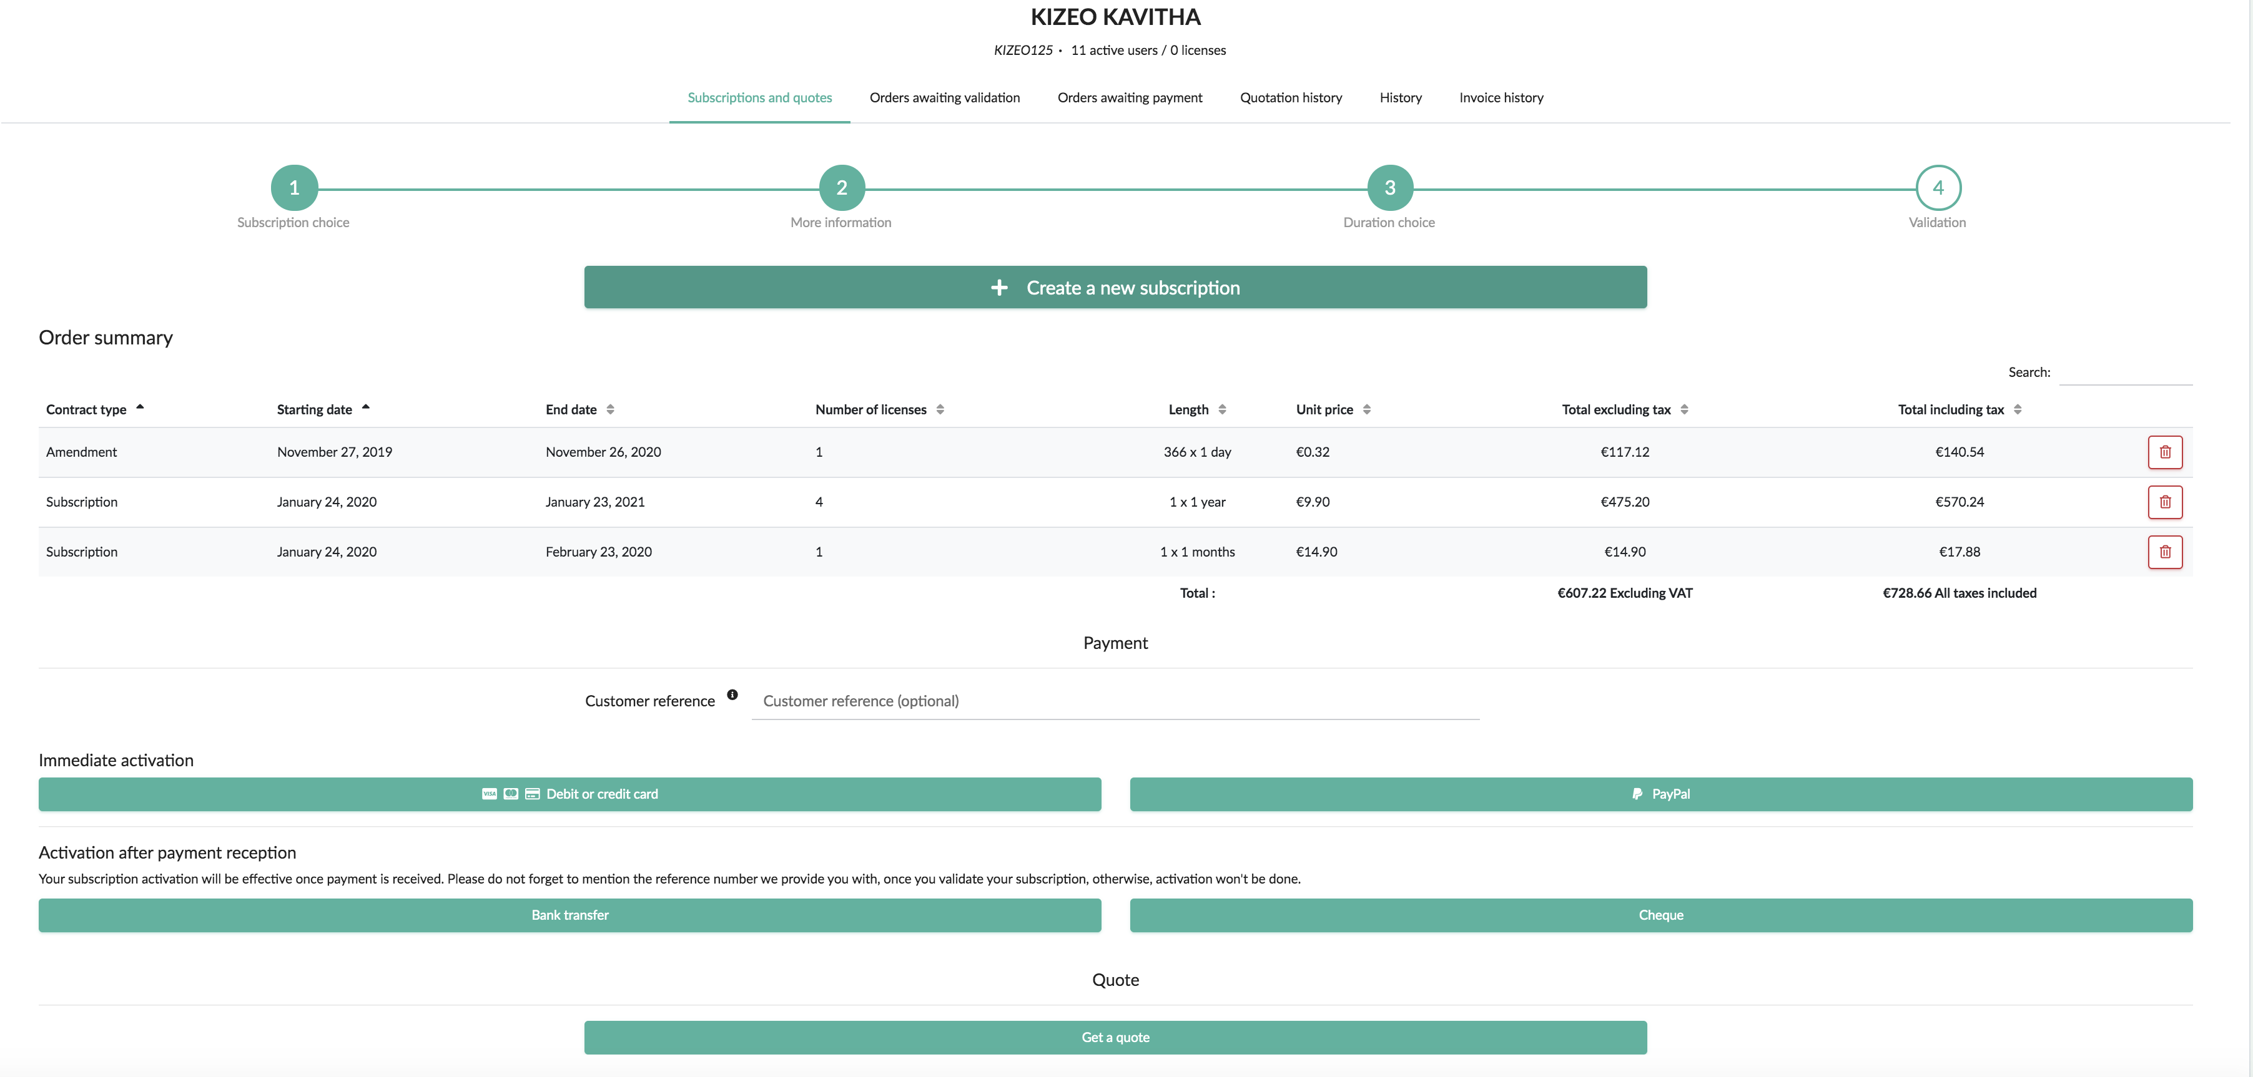Open Orders awaiting validation tab
The width and height of the screenshot is (2253, 1077).
(x=945, y=98)
